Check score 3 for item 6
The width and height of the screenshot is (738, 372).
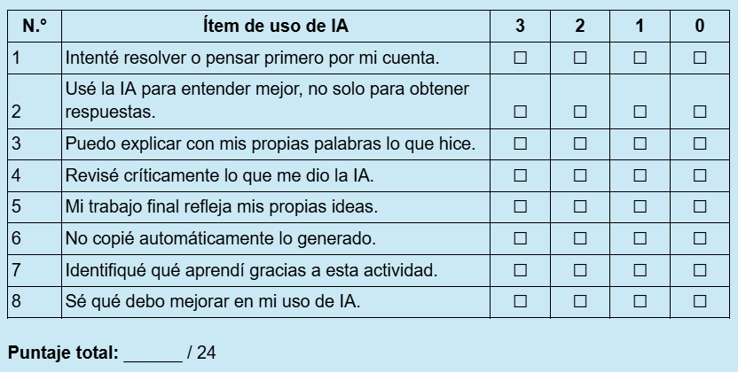(520, 238)
